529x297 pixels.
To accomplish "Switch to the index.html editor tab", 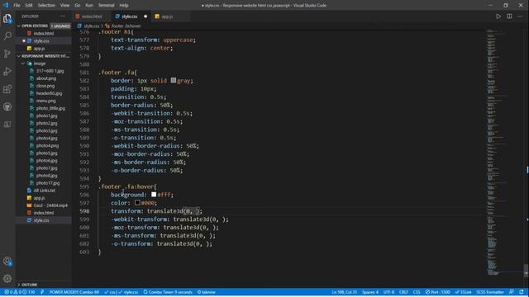I will pyautogui.click(x=91, y=16).
